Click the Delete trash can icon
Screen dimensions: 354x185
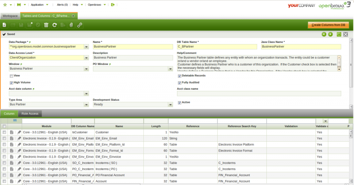[x=46, y=25]
